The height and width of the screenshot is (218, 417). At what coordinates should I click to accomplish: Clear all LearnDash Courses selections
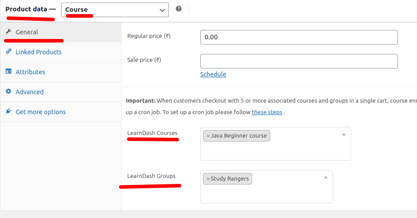pyautogui.click(x=344, y=134)
